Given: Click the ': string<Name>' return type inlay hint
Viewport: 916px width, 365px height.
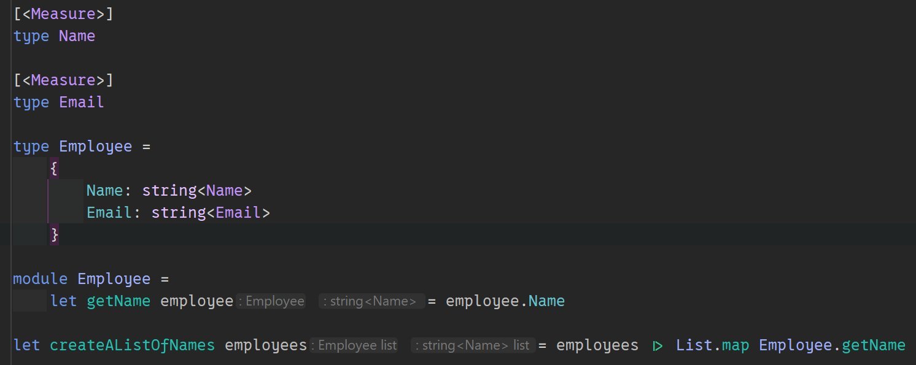Looking at the screenshot, I should tap(370, 301).
